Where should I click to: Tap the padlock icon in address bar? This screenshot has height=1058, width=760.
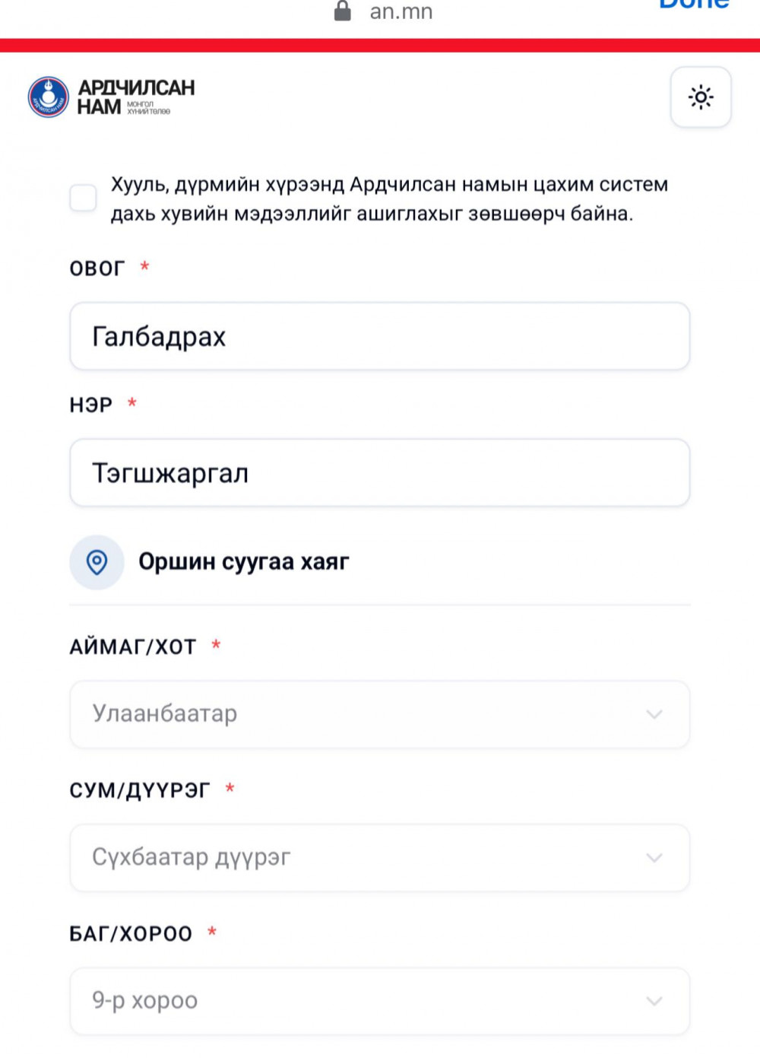point(343,11)
